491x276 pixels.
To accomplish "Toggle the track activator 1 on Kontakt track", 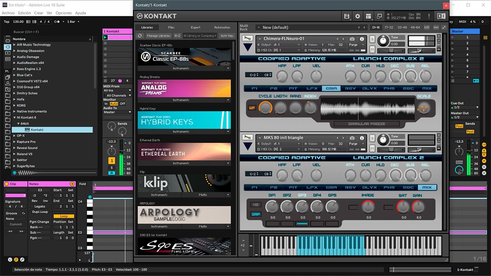I will pos(112,161).
